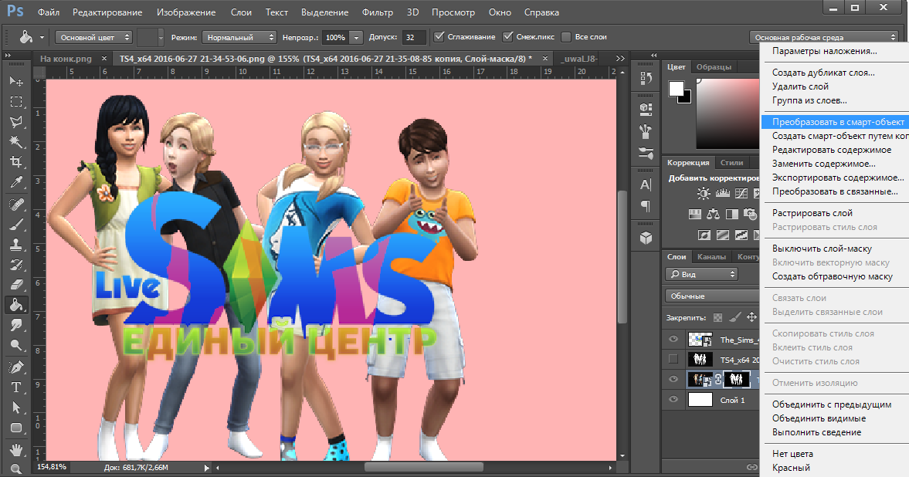
Task: Select the Healing Brush tool
Action: (16, 204)
